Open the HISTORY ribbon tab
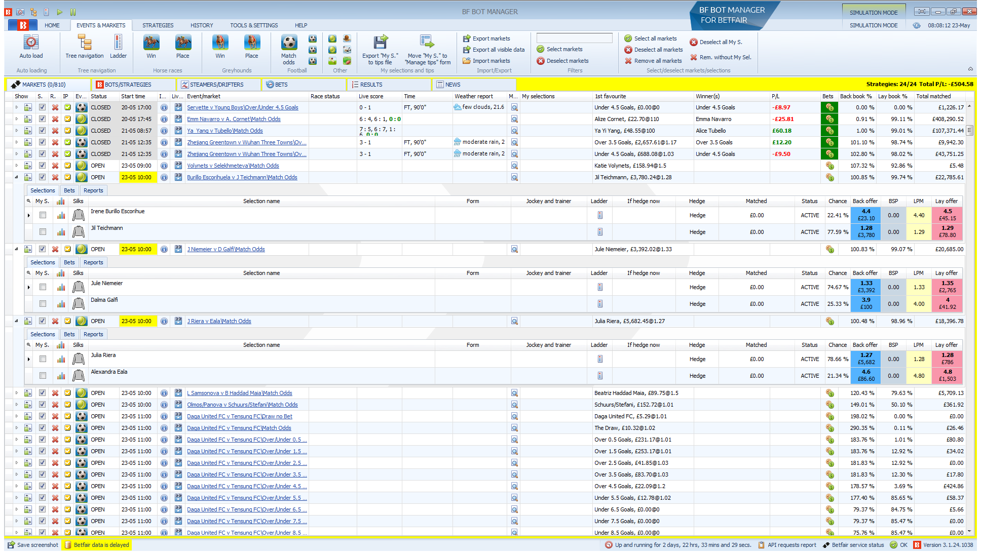This screenshot has width=981, height=555. coord(202,25)
